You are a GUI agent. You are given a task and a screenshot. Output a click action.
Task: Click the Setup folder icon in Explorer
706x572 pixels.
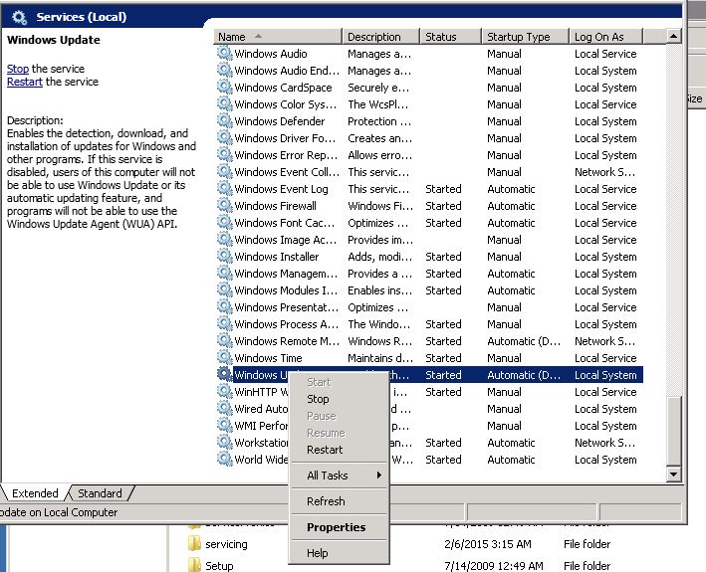pyautogui.click(x=194, y=565)
